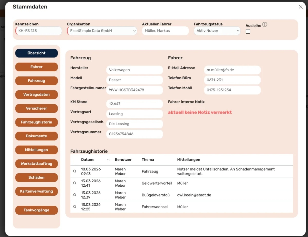
Task: Open the Fahrzeug section
Action: point(36,81)
